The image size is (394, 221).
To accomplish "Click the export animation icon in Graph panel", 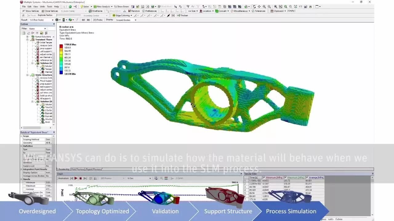I will click(156, 178).
